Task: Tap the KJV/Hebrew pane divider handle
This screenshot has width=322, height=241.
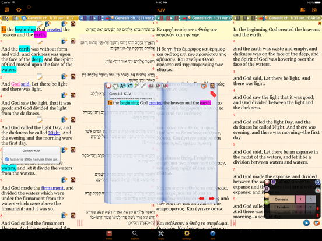Action: coord(80,223)
